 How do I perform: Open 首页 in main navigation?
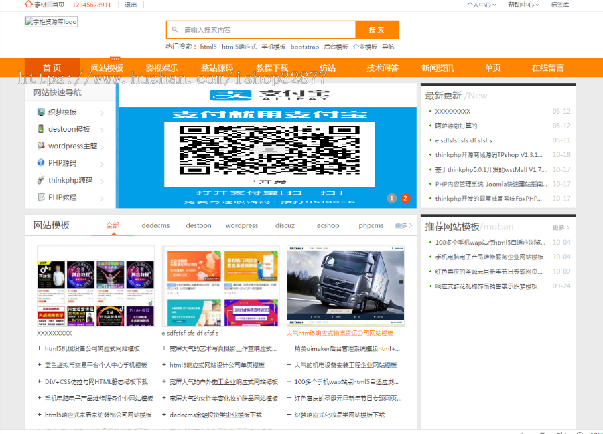[x=52, y=68]
